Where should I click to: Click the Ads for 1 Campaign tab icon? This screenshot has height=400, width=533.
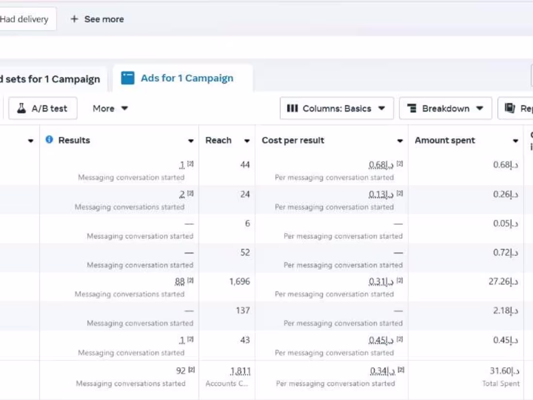click(128, 78)
